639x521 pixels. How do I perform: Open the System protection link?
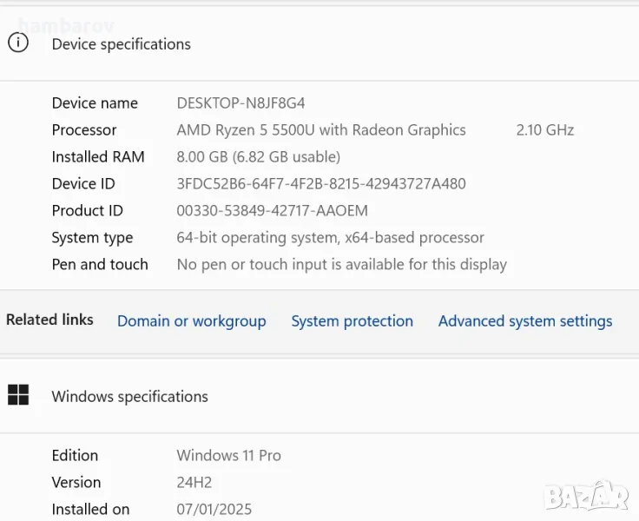click(352, 321)
